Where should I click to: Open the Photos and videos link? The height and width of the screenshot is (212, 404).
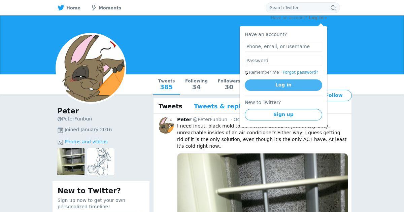click(x=86, y=142)
